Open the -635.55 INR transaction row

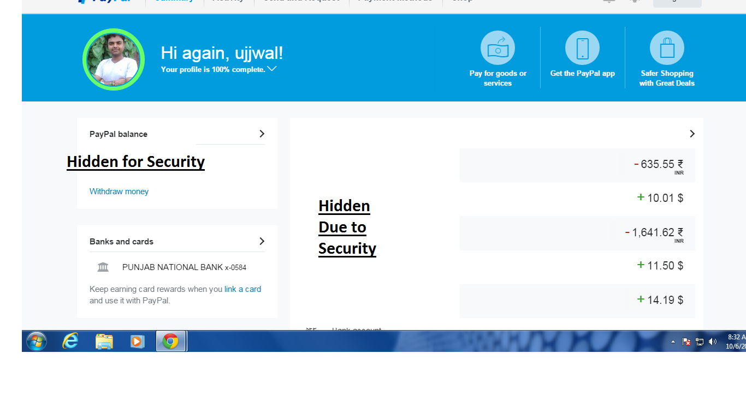pos(577,165)
